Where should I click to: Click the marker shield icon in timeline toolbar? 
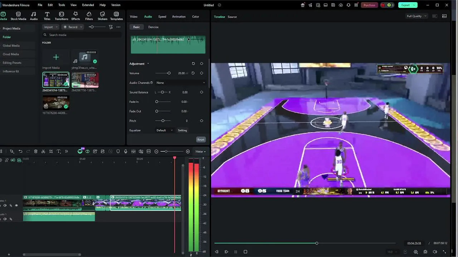coord(118,151)
